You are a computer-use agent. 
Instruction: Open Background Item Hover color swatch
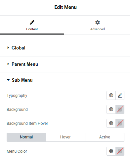coord(120,123)
